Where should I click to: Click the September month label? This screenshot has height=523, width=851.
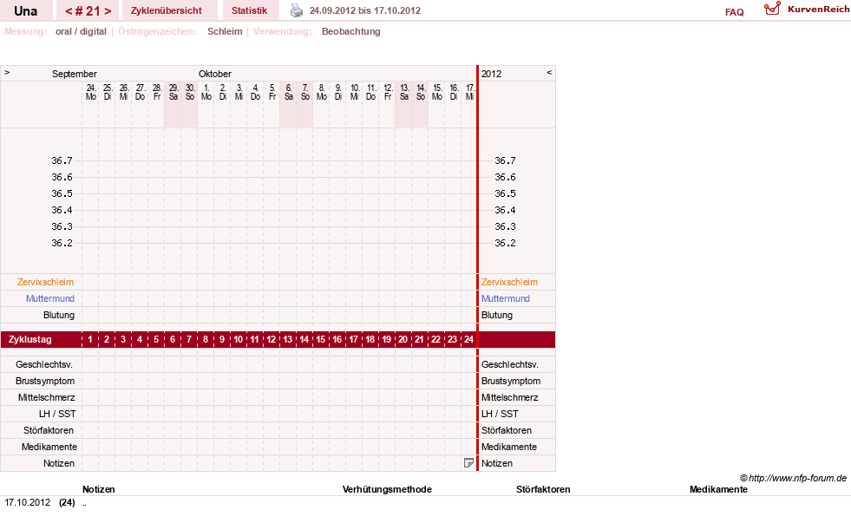tap(75, 74)
